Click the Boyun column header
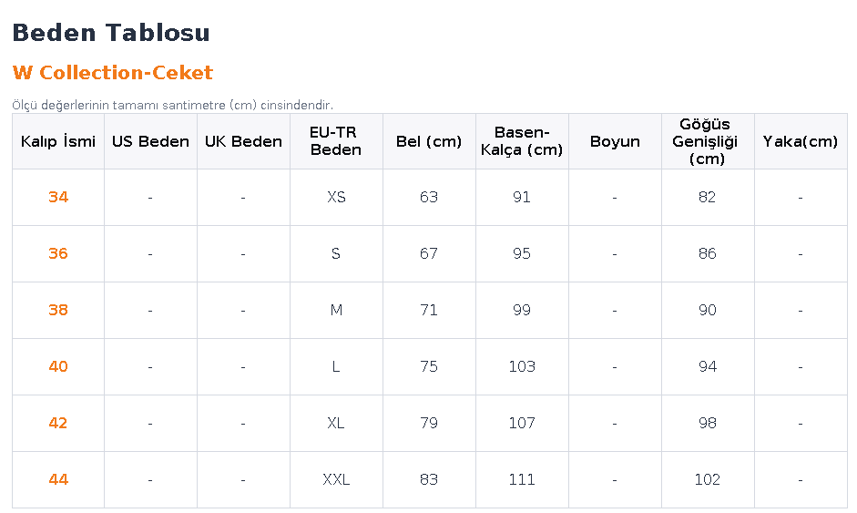Viewport: 857px width, 513px height. [x=615, y=141]
